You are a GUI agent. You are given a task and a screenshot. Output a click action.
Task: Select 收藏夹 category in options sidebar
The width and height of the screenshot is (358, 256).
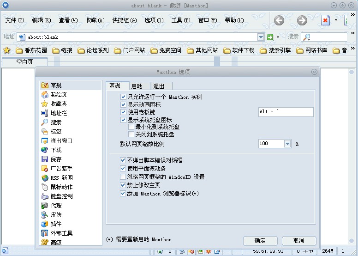71,104
